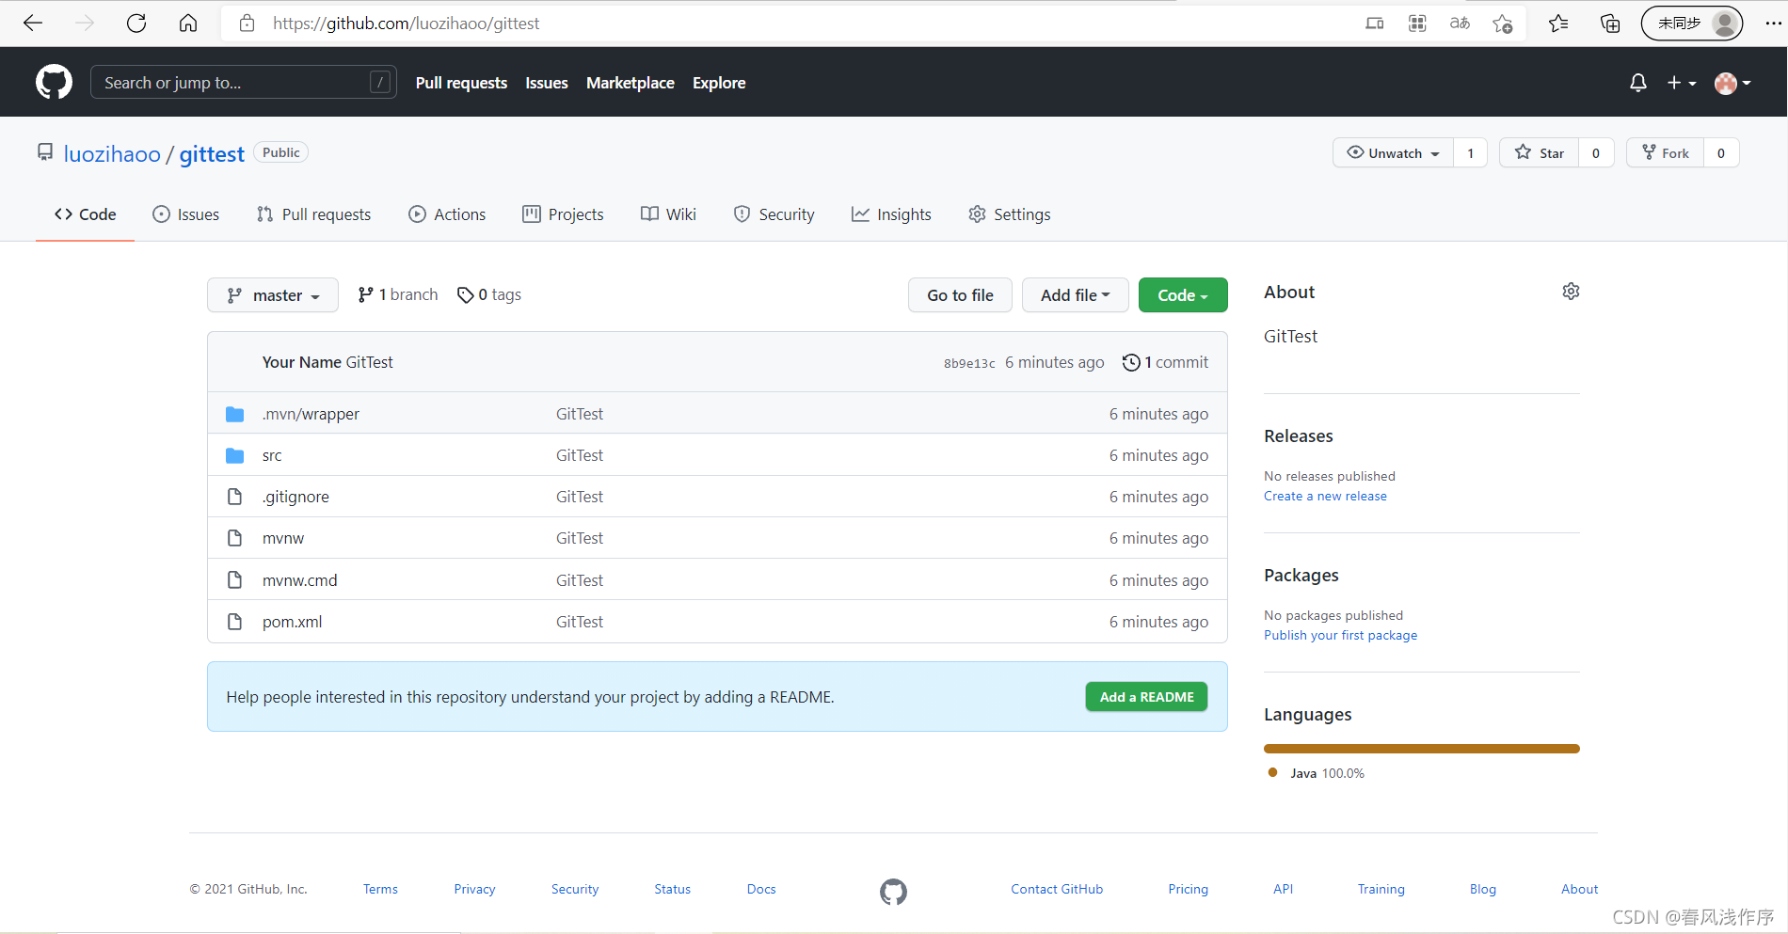This screenshot has height=934, width=1788.
Task: Open the Unwatch notifications dropdown
Action: click(1394, 152)
